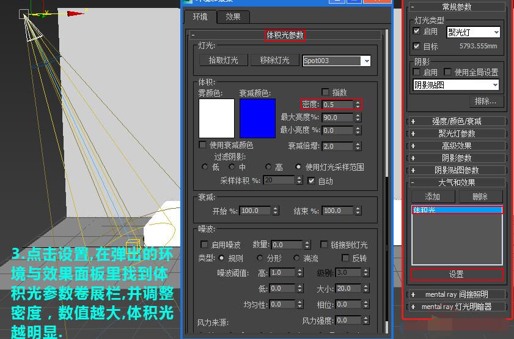Toggle the 目标 checkbox
The width and height of the screenshot is (514, 339).
point(416,46)
